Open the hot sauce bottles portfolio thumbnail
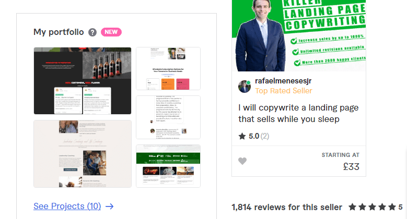Screen dimensions: 407x219 (x=83, y=81)
